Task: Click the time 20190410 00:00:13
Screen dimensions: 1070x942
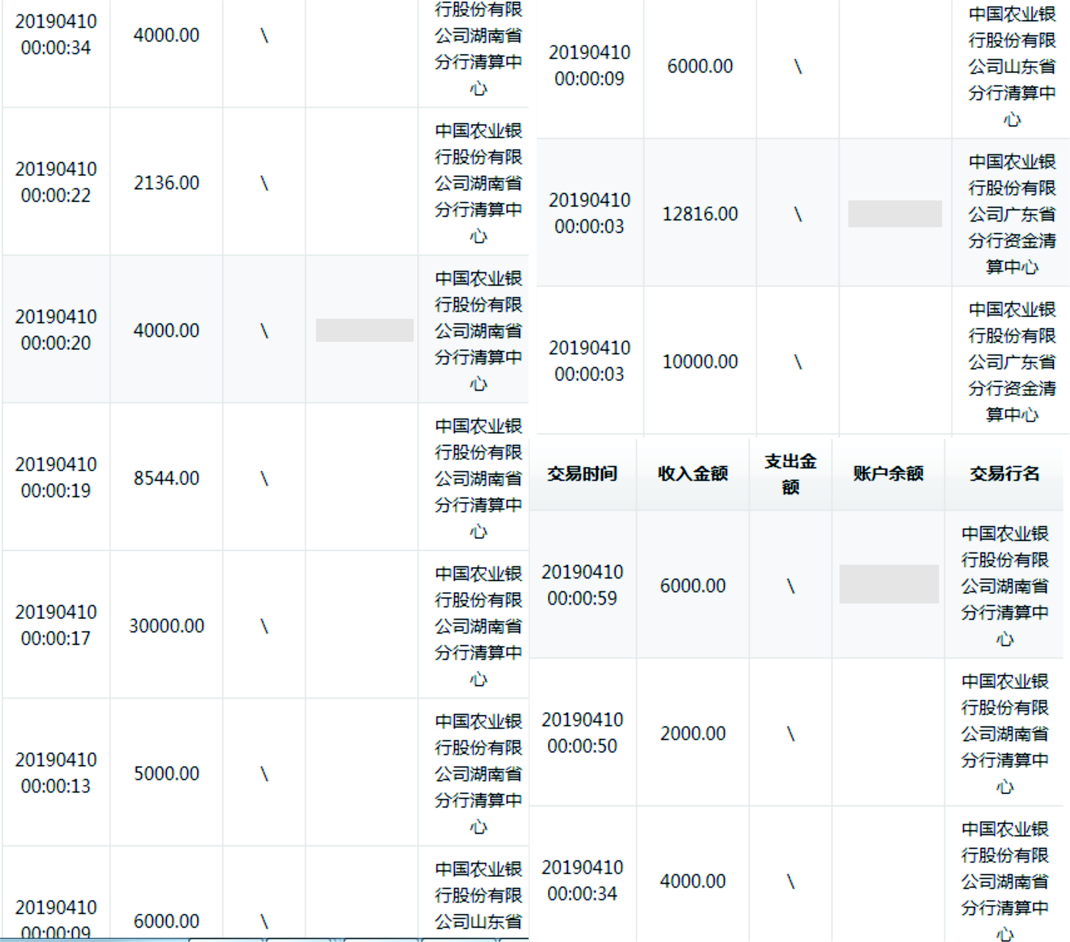Action: tap(56, 773)
